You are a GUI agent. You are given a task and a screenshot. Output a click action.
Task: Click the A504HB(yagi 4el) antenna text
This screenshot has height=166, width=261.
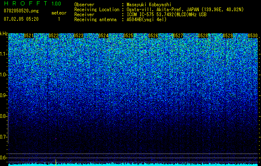tap(146, 20)
